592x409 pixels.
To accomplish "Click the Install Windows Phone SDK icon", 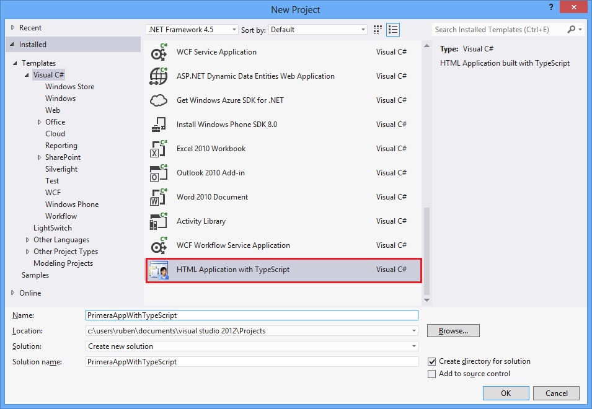I will [x=159, y=125].
